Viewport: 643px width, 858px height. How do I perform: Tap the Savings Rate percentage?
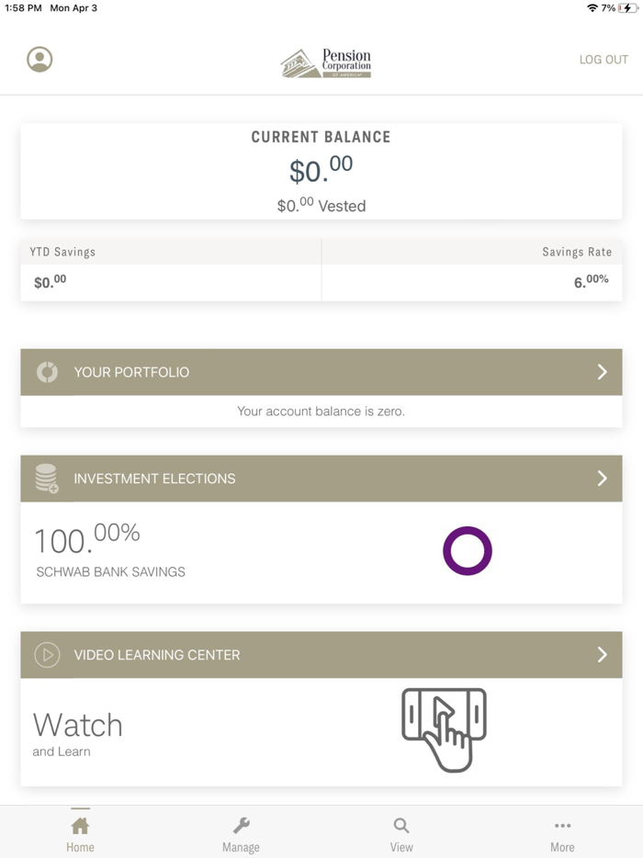(592, 281)
